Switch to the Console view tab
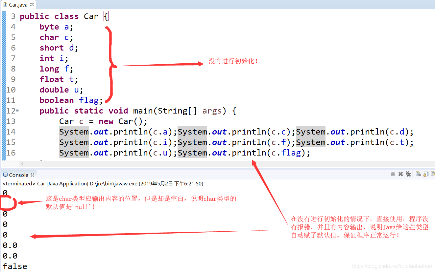This screenshot has width=435, height=272. tap(18, 175)
